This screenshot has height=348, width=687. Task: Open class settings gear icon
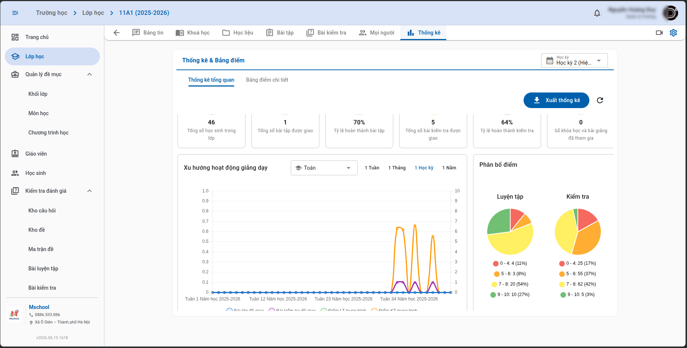tap(673, 33)
